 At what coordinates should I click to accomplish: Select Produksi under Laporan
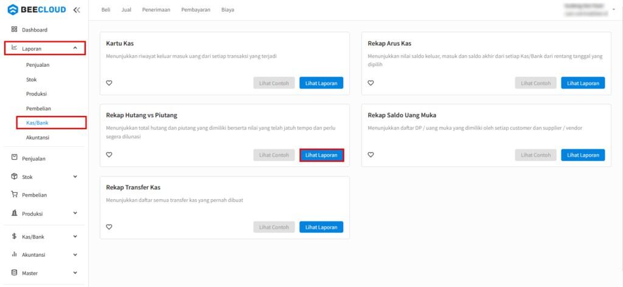(37, 94)
